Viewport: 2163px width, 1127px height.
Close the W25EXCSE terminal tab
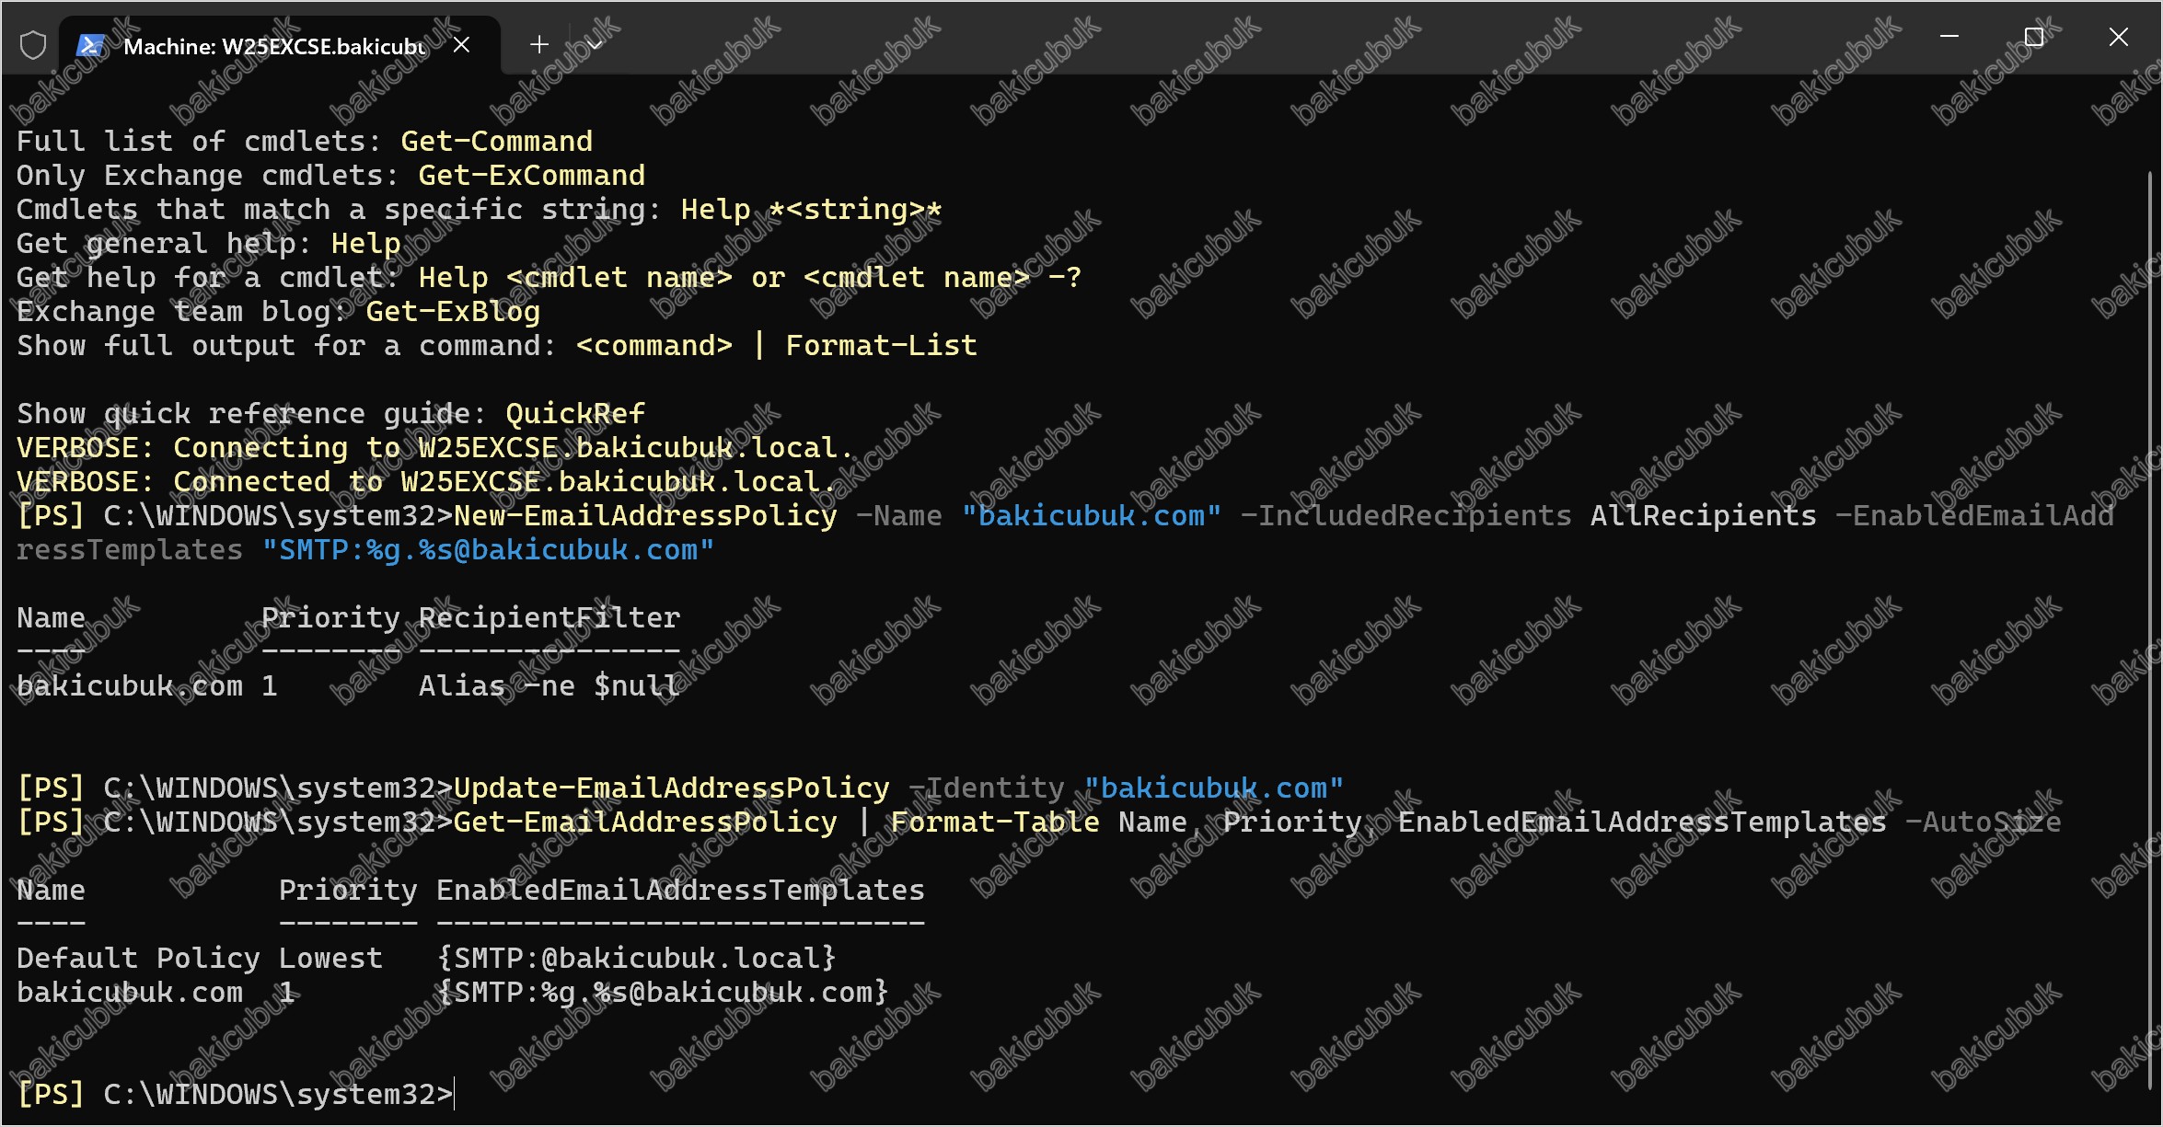[462, 44]
